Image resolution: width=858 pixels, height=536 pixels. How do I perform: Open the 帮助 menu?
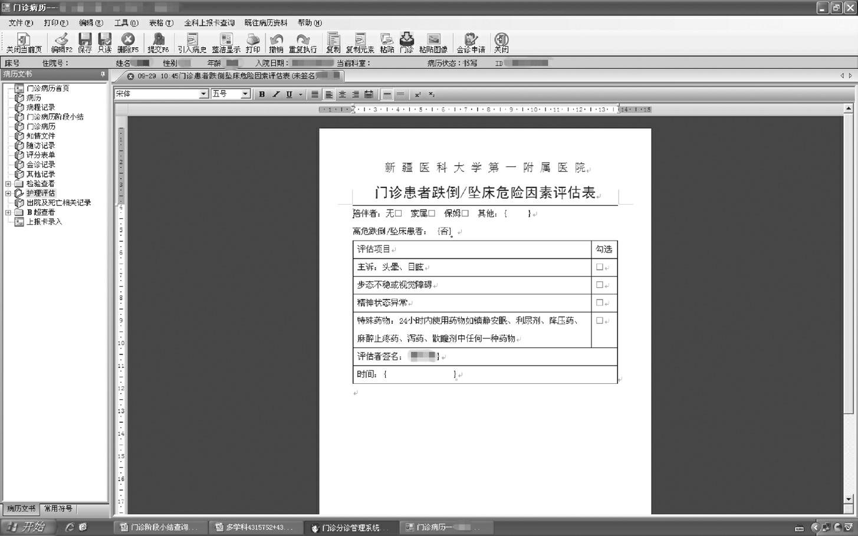[x=310, y=23]
